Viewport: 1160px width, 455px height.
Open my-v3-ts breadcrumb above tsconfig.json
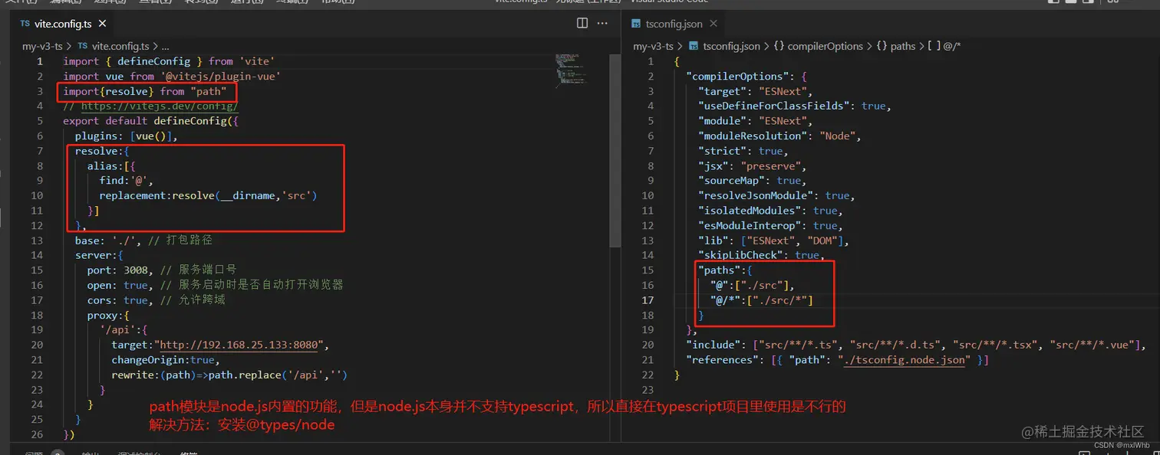(653, 46)
